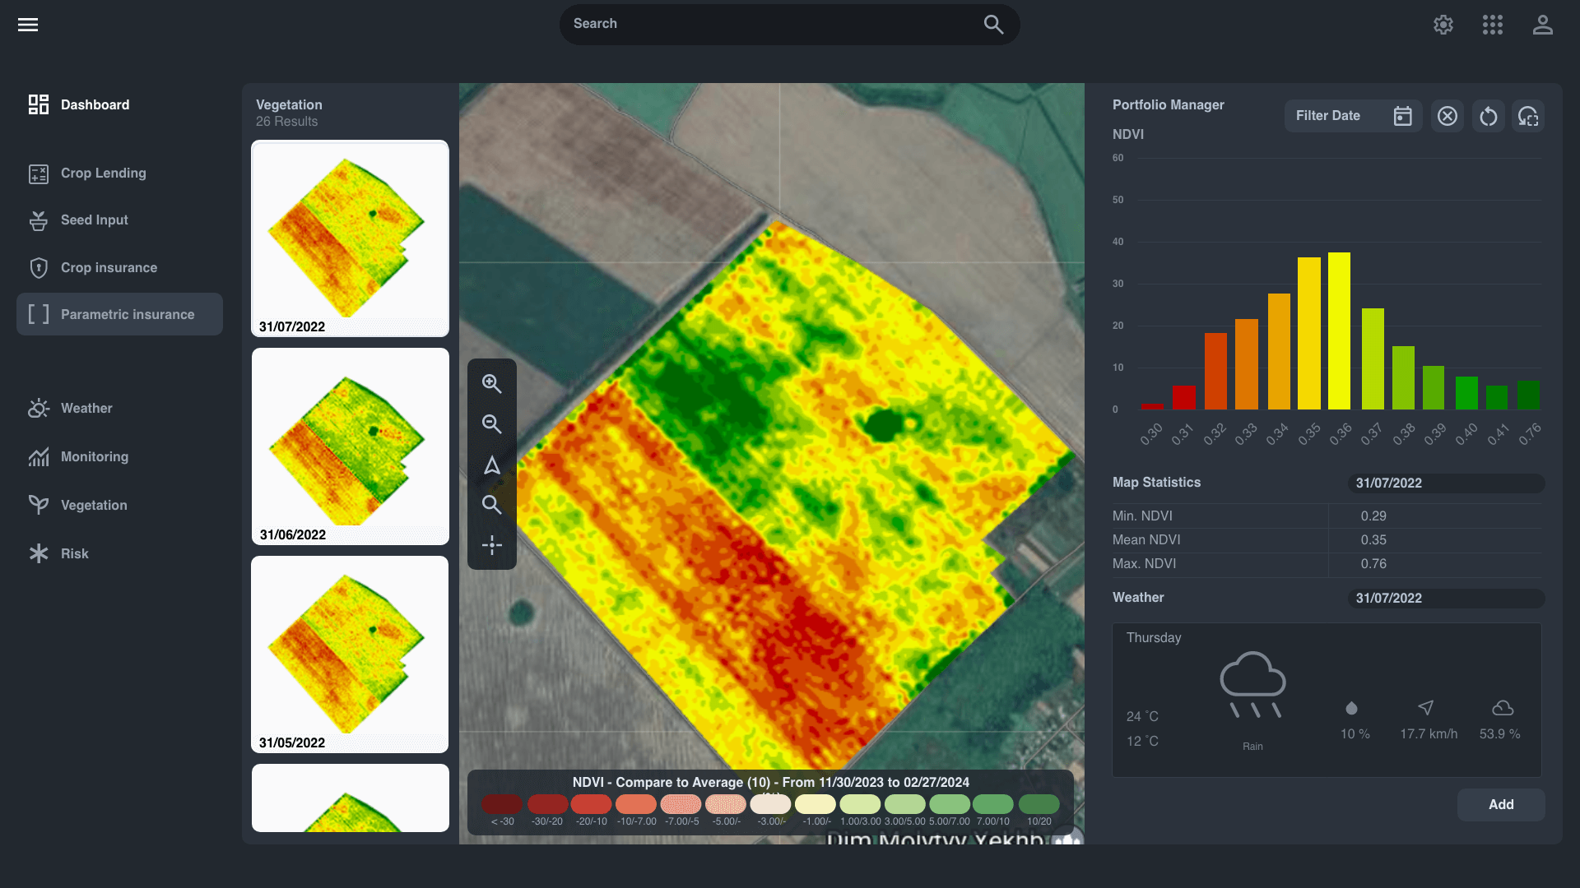Select the zoom-in tool on the map
The image size is (1580, 888).
(491, 384)
